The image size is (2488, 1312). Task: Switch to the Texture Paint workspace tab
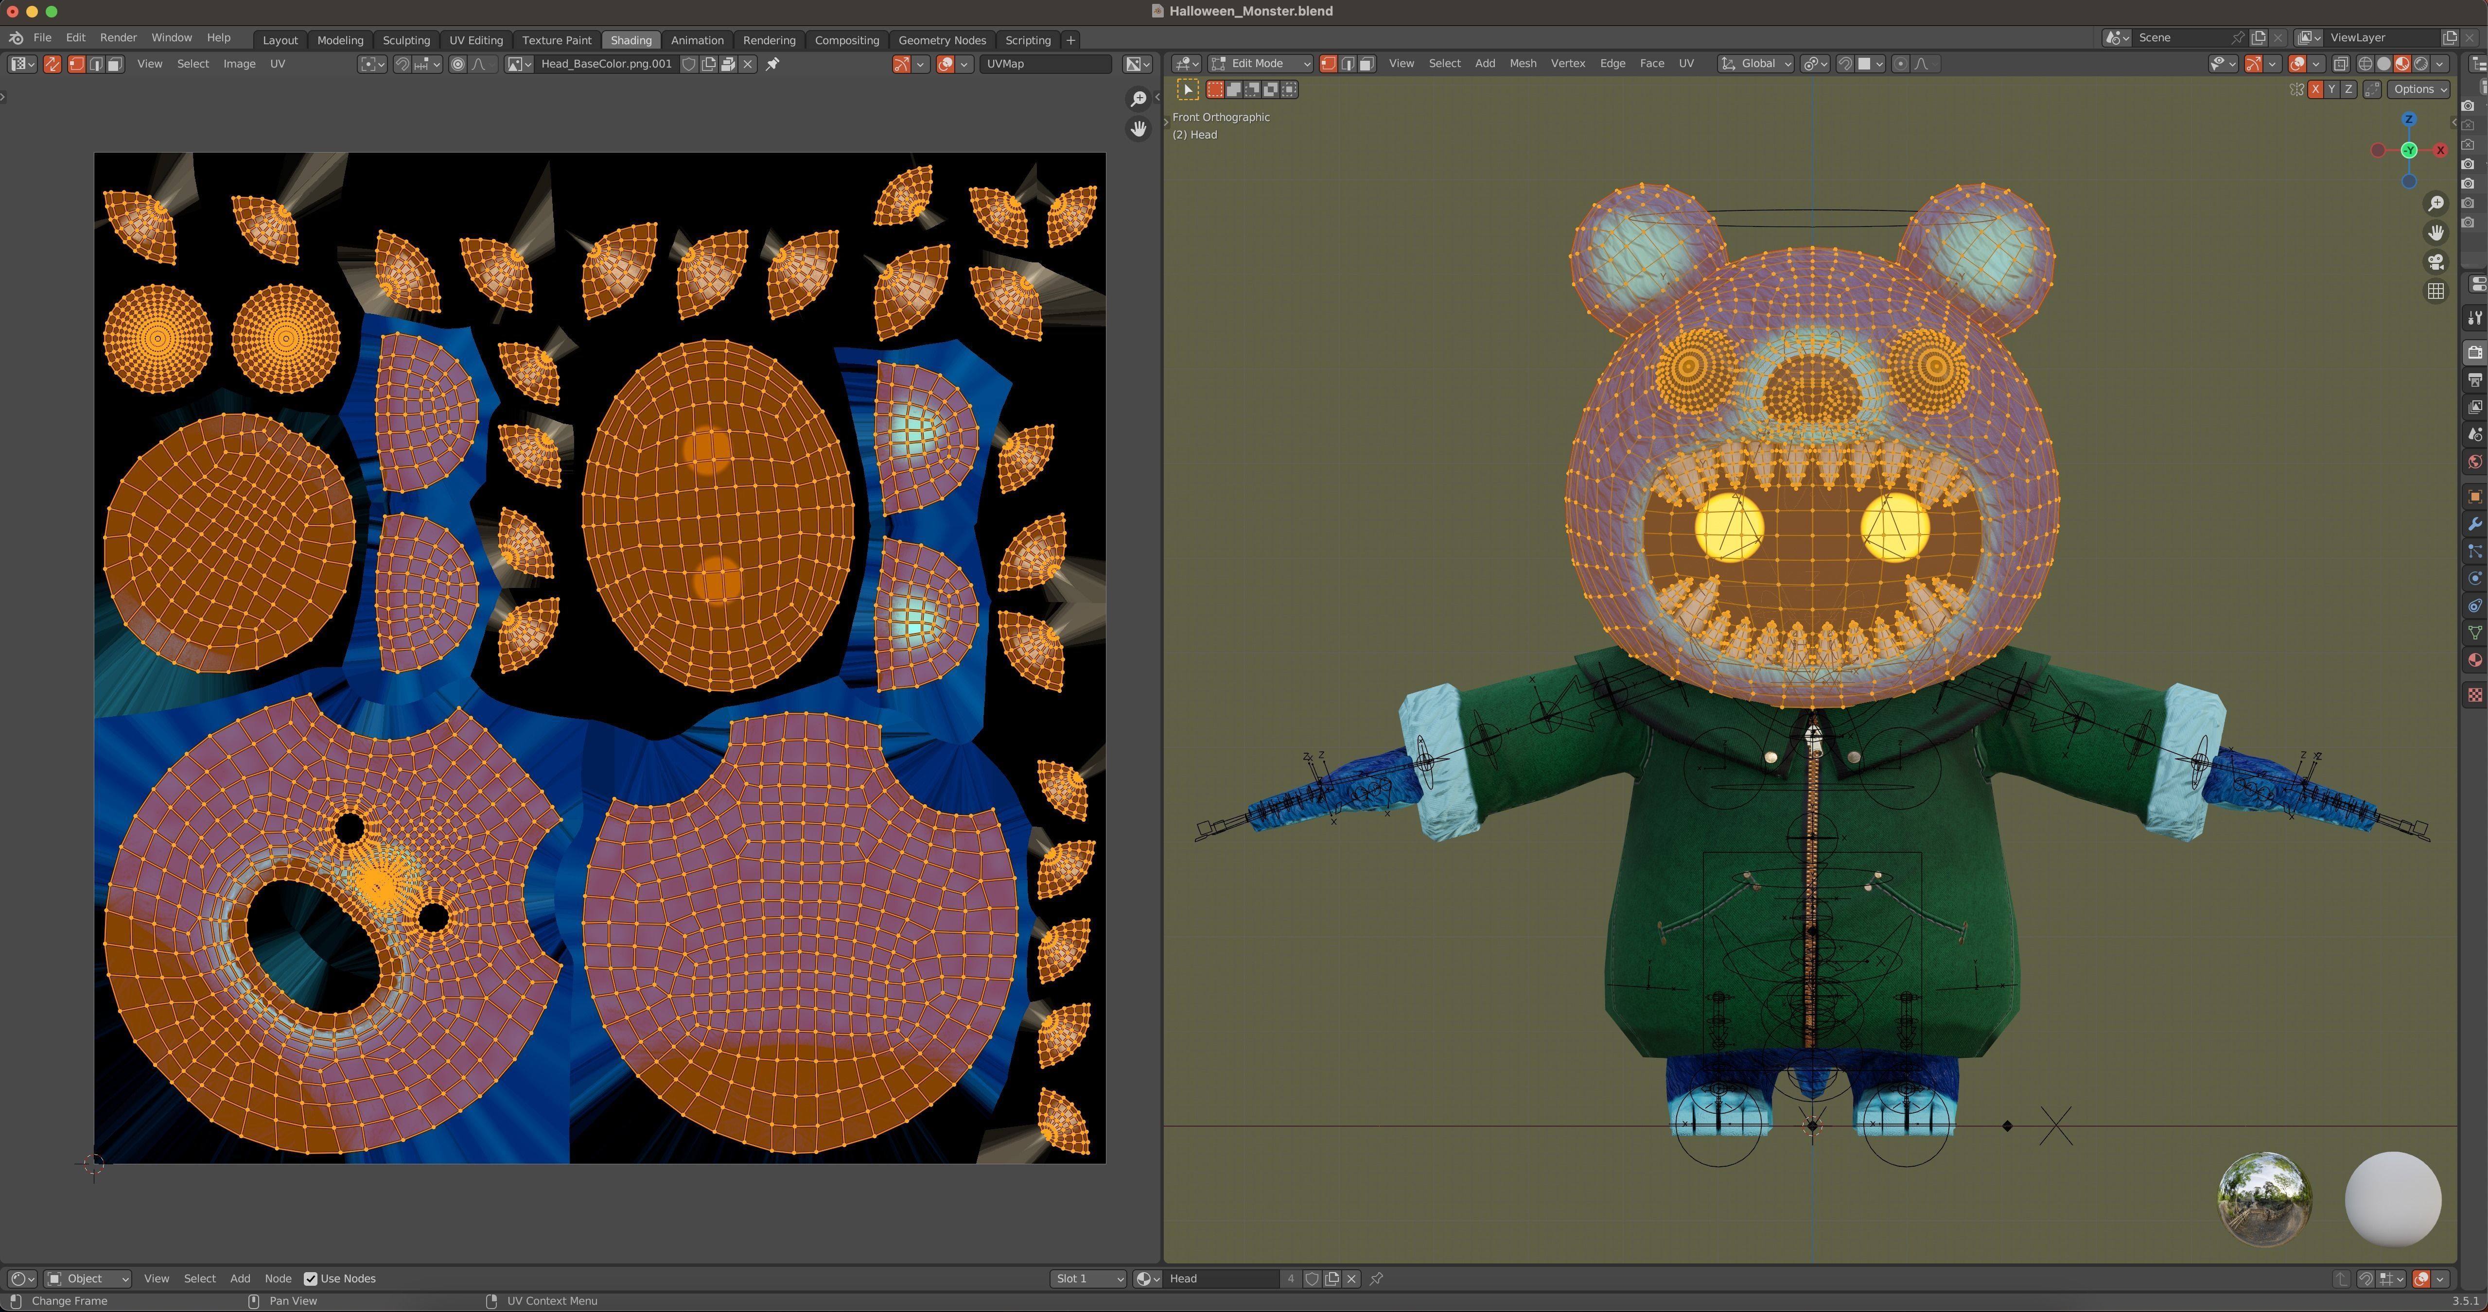(x=556, y=39)
